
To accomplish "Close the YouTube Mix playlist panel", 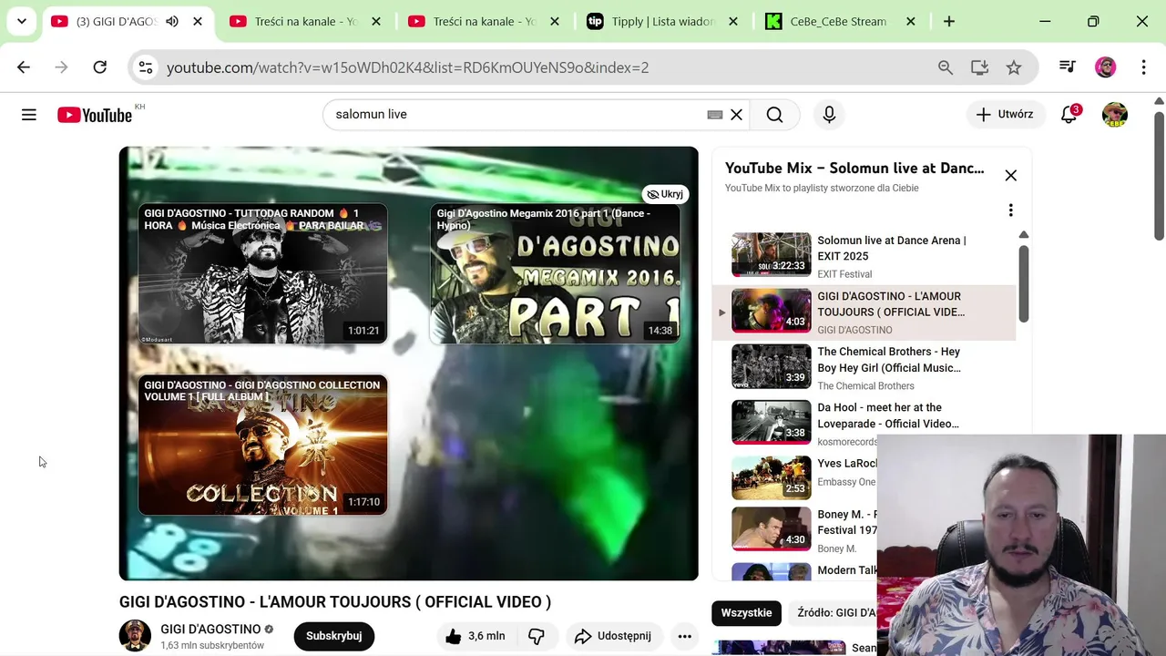I will click(1011, 176).
